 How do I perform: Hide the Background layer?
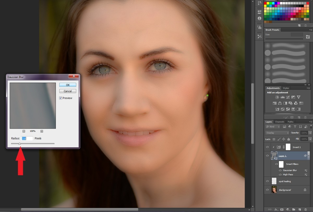coord(267,190)
